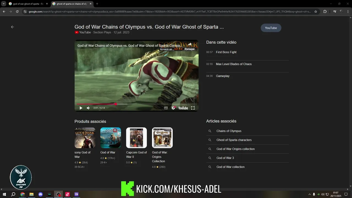Click the browser Forward navigation arrow
352x198 pixels.
point(10,12)
